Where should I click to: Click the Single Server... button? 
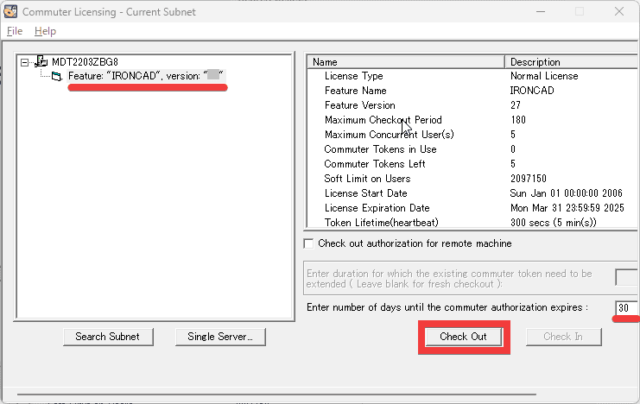point(220,337)
